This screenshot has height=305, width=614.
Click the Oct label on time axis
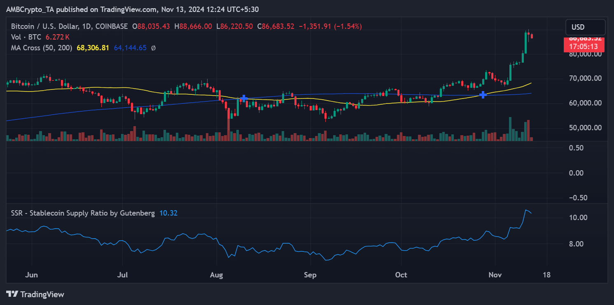(401, 275)
